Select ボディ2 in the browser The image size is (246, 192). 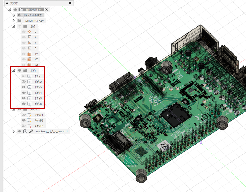coord(38,82)
